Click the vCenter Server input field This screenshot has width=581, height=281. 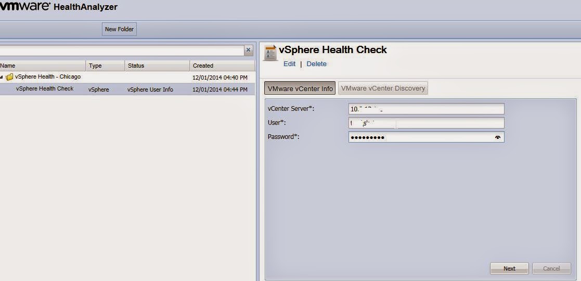pos(426,109)
